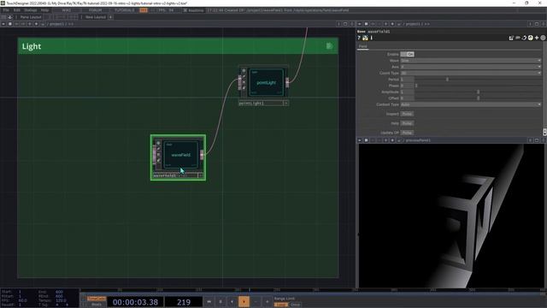Open the language/python swap icon in parameters
The width and height of the screenshot is (547, 308).
pos(524,38)
